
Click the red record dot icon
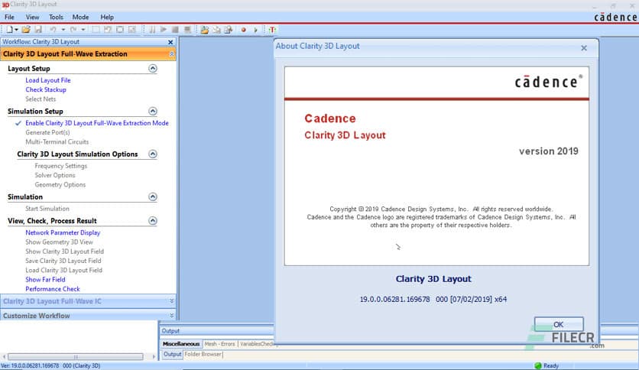click(243, 30)
